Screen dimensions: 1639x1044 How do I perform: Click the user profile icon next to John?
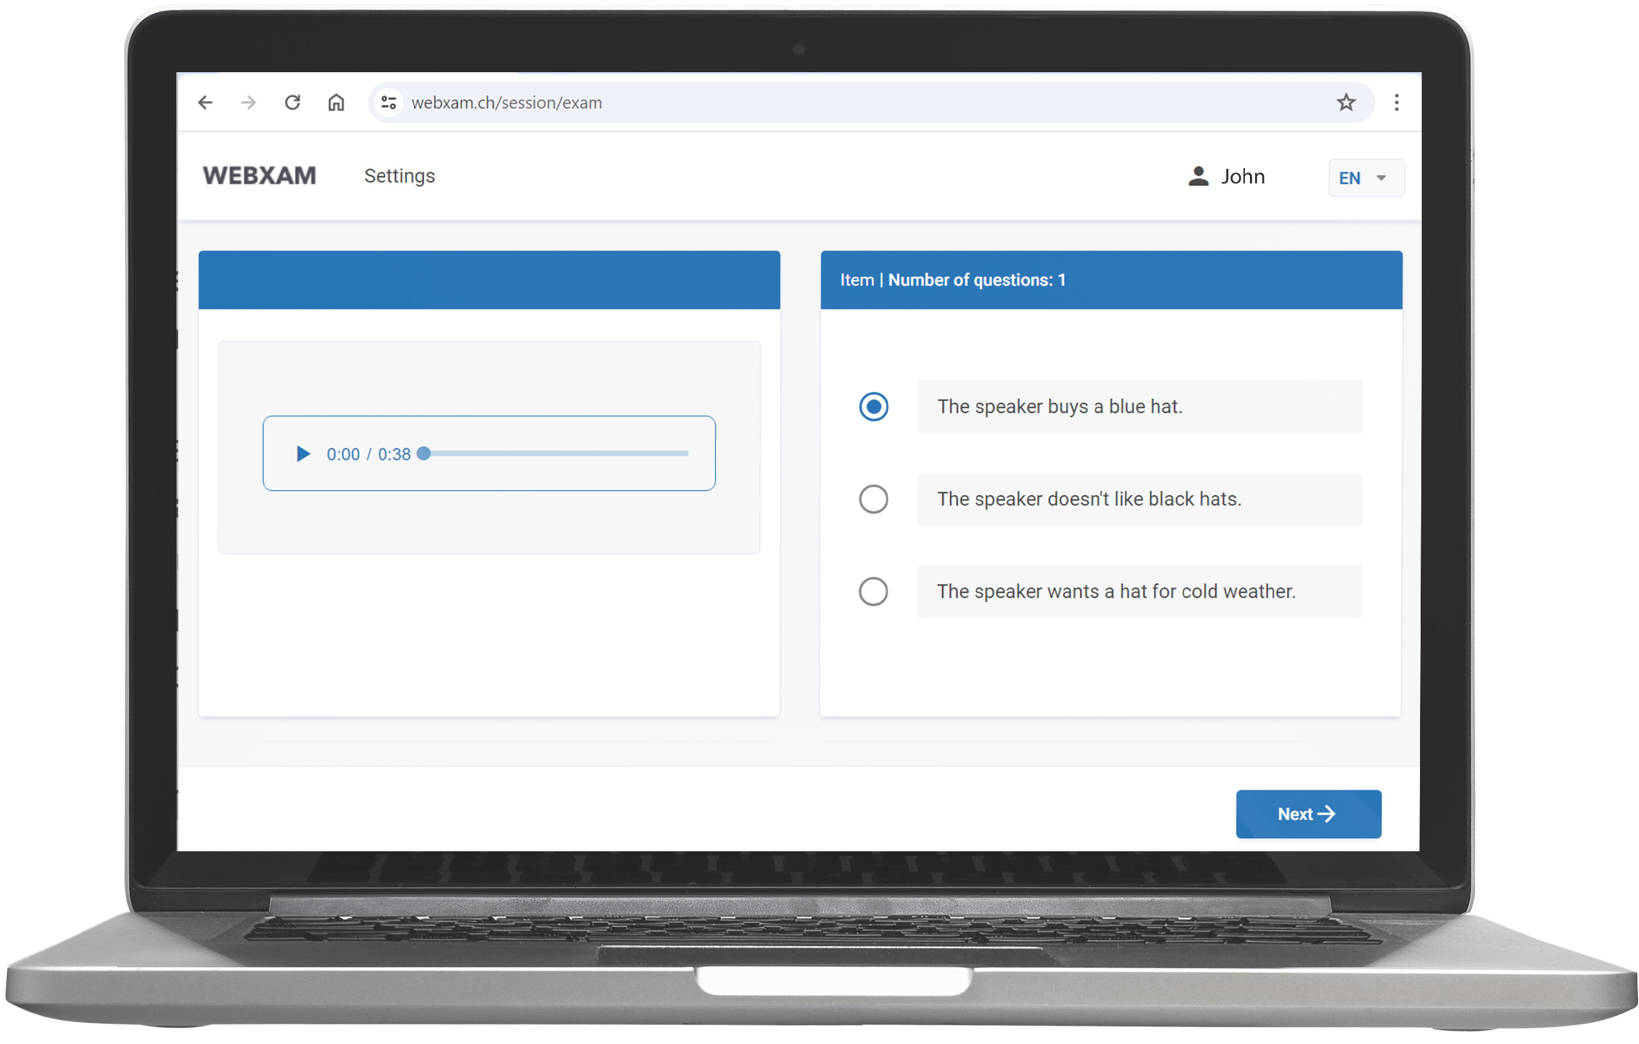[x=1198, y=176]
